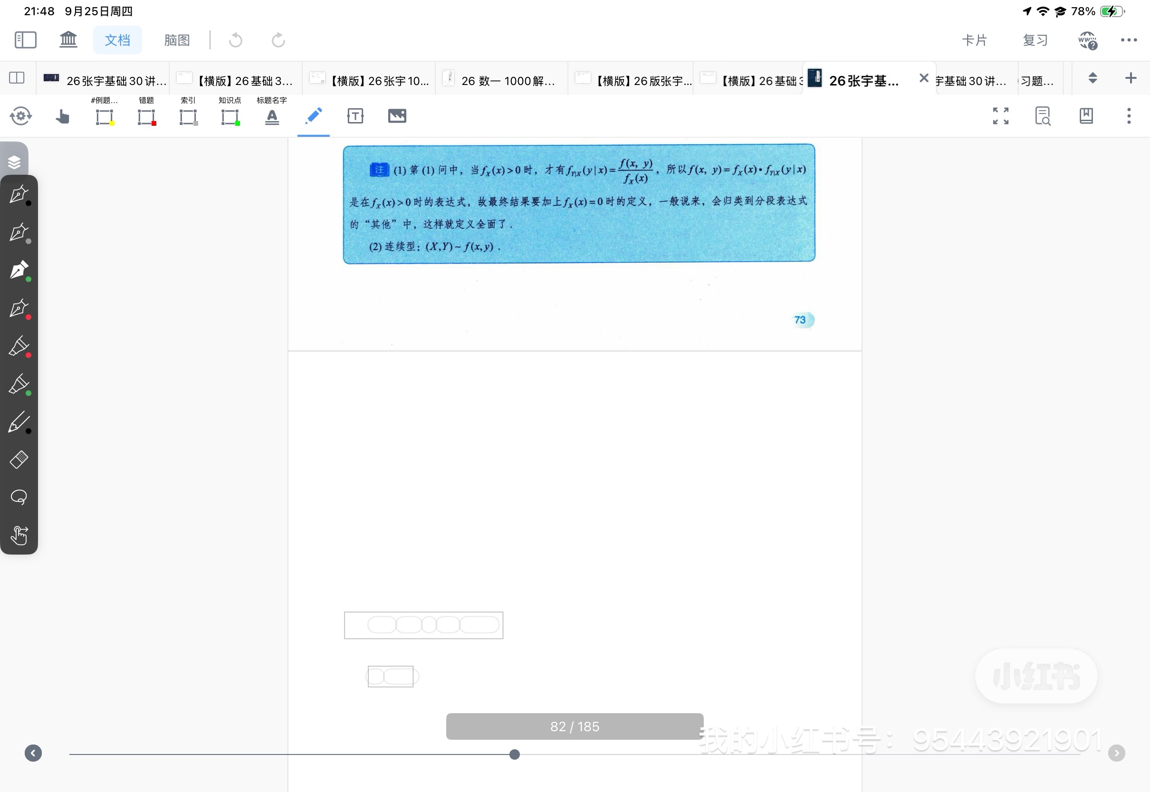This screenshot has height=792, width=1150.
Task: Open the 复习 review view
Action: (x=1035, y=40)
